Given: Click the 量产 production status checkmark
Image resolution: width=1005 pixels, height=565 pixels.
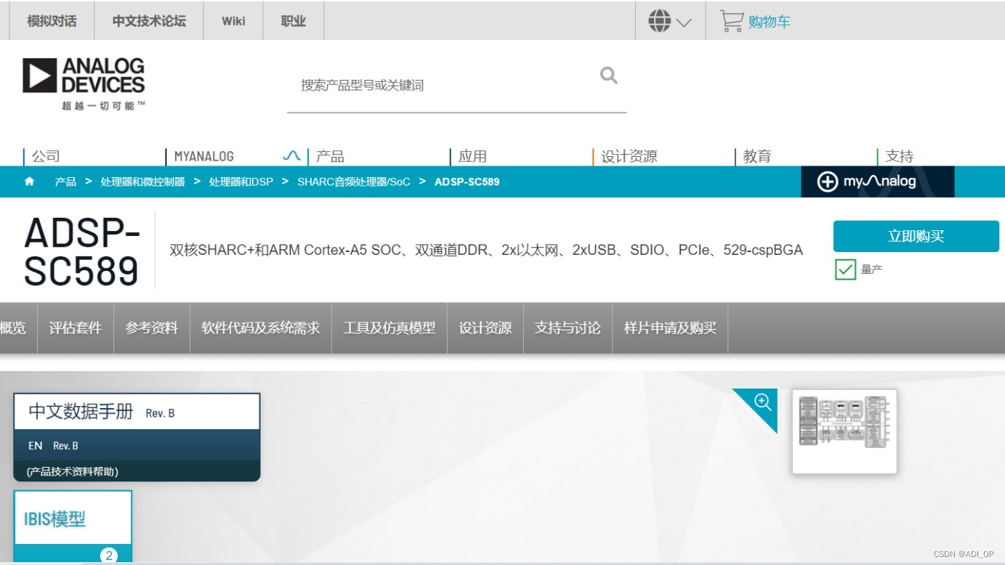Looking at the screenshot, I should point(845,269).
